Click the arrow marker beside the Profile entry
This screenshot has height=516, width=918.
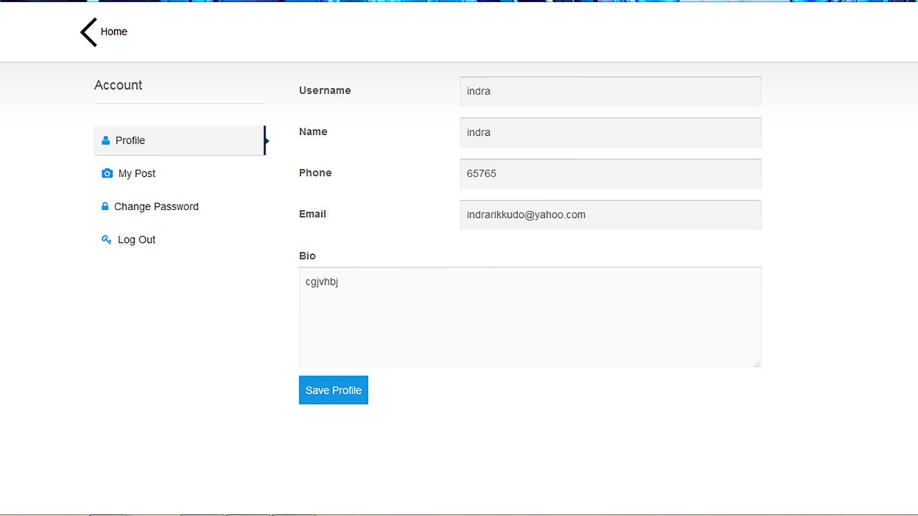click(267, 140)
